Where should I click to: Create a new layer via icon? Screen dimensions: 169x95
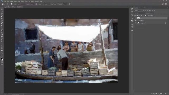pos(163,94)
